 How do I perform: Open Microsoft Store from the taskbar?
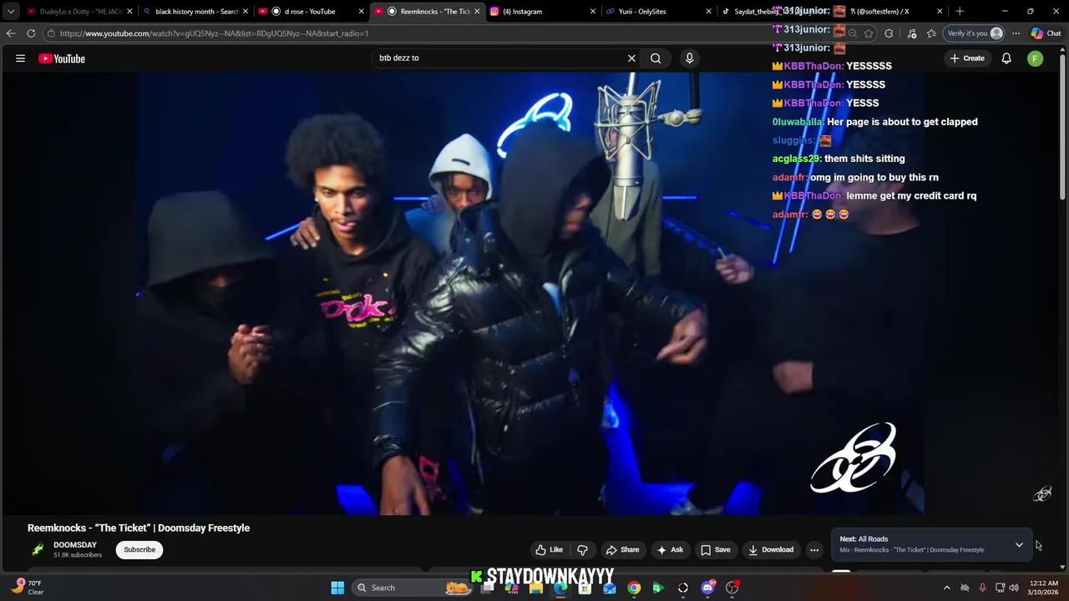pyautogui.click(x=585, y=588)
